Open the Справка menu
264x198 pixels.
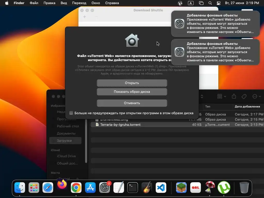(112, 3)
